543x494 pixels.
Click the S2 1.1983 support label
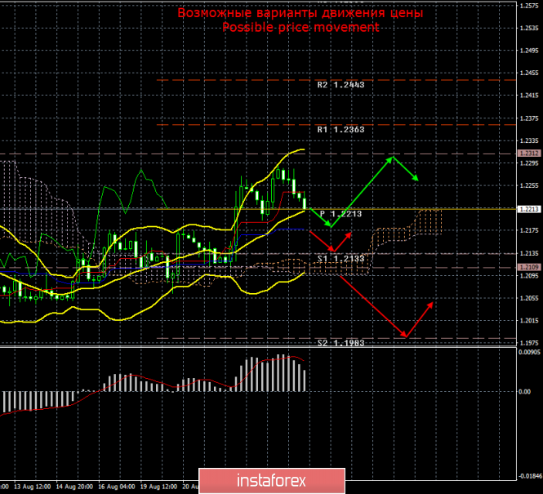[340, 343]
